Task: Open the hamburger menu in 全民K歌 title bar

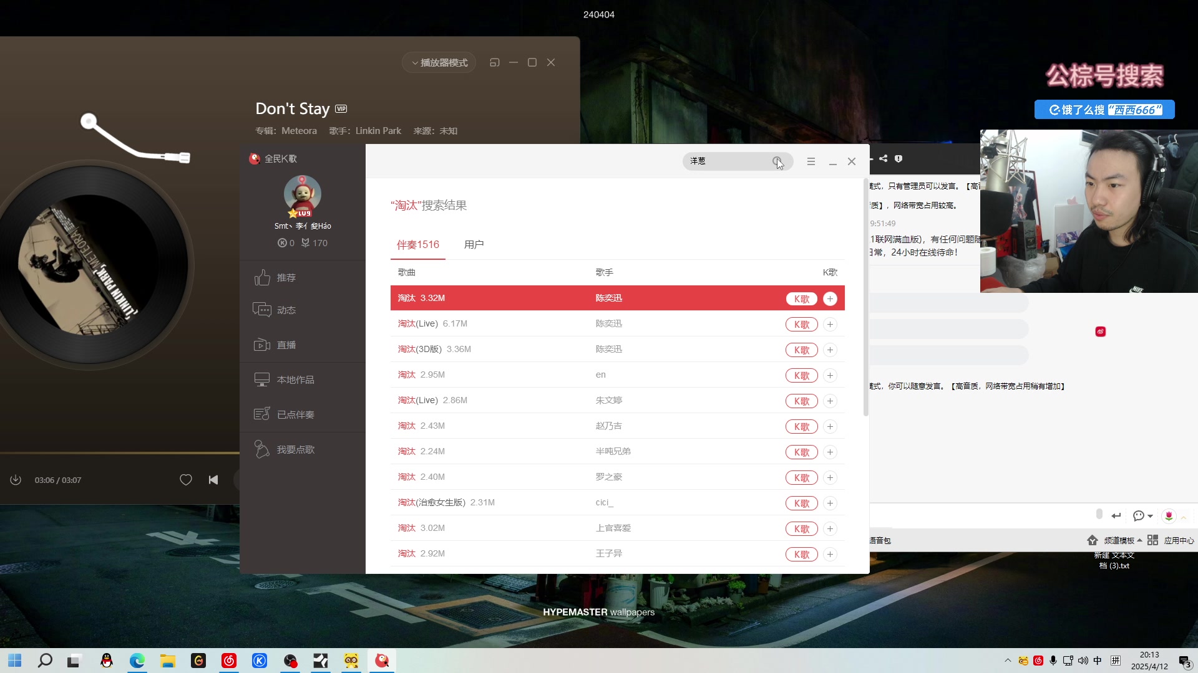Action: (811, 161)
